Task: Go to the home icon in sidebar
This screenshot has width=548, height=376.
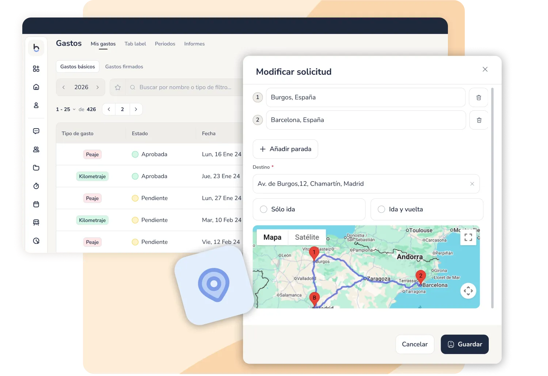Action: tap(36, 87)
